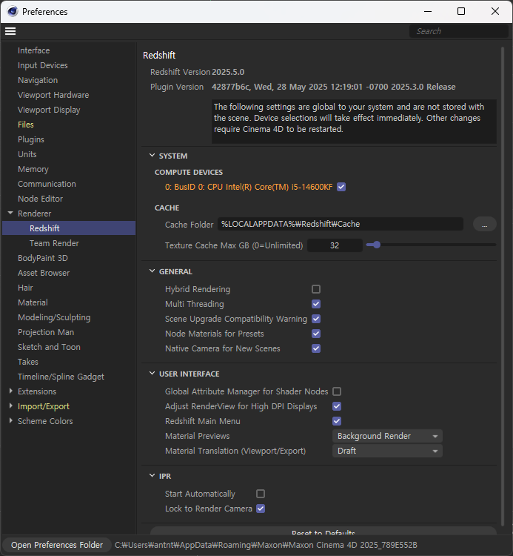
Task: Open Material preferences in sidebar
Action: 33,302
